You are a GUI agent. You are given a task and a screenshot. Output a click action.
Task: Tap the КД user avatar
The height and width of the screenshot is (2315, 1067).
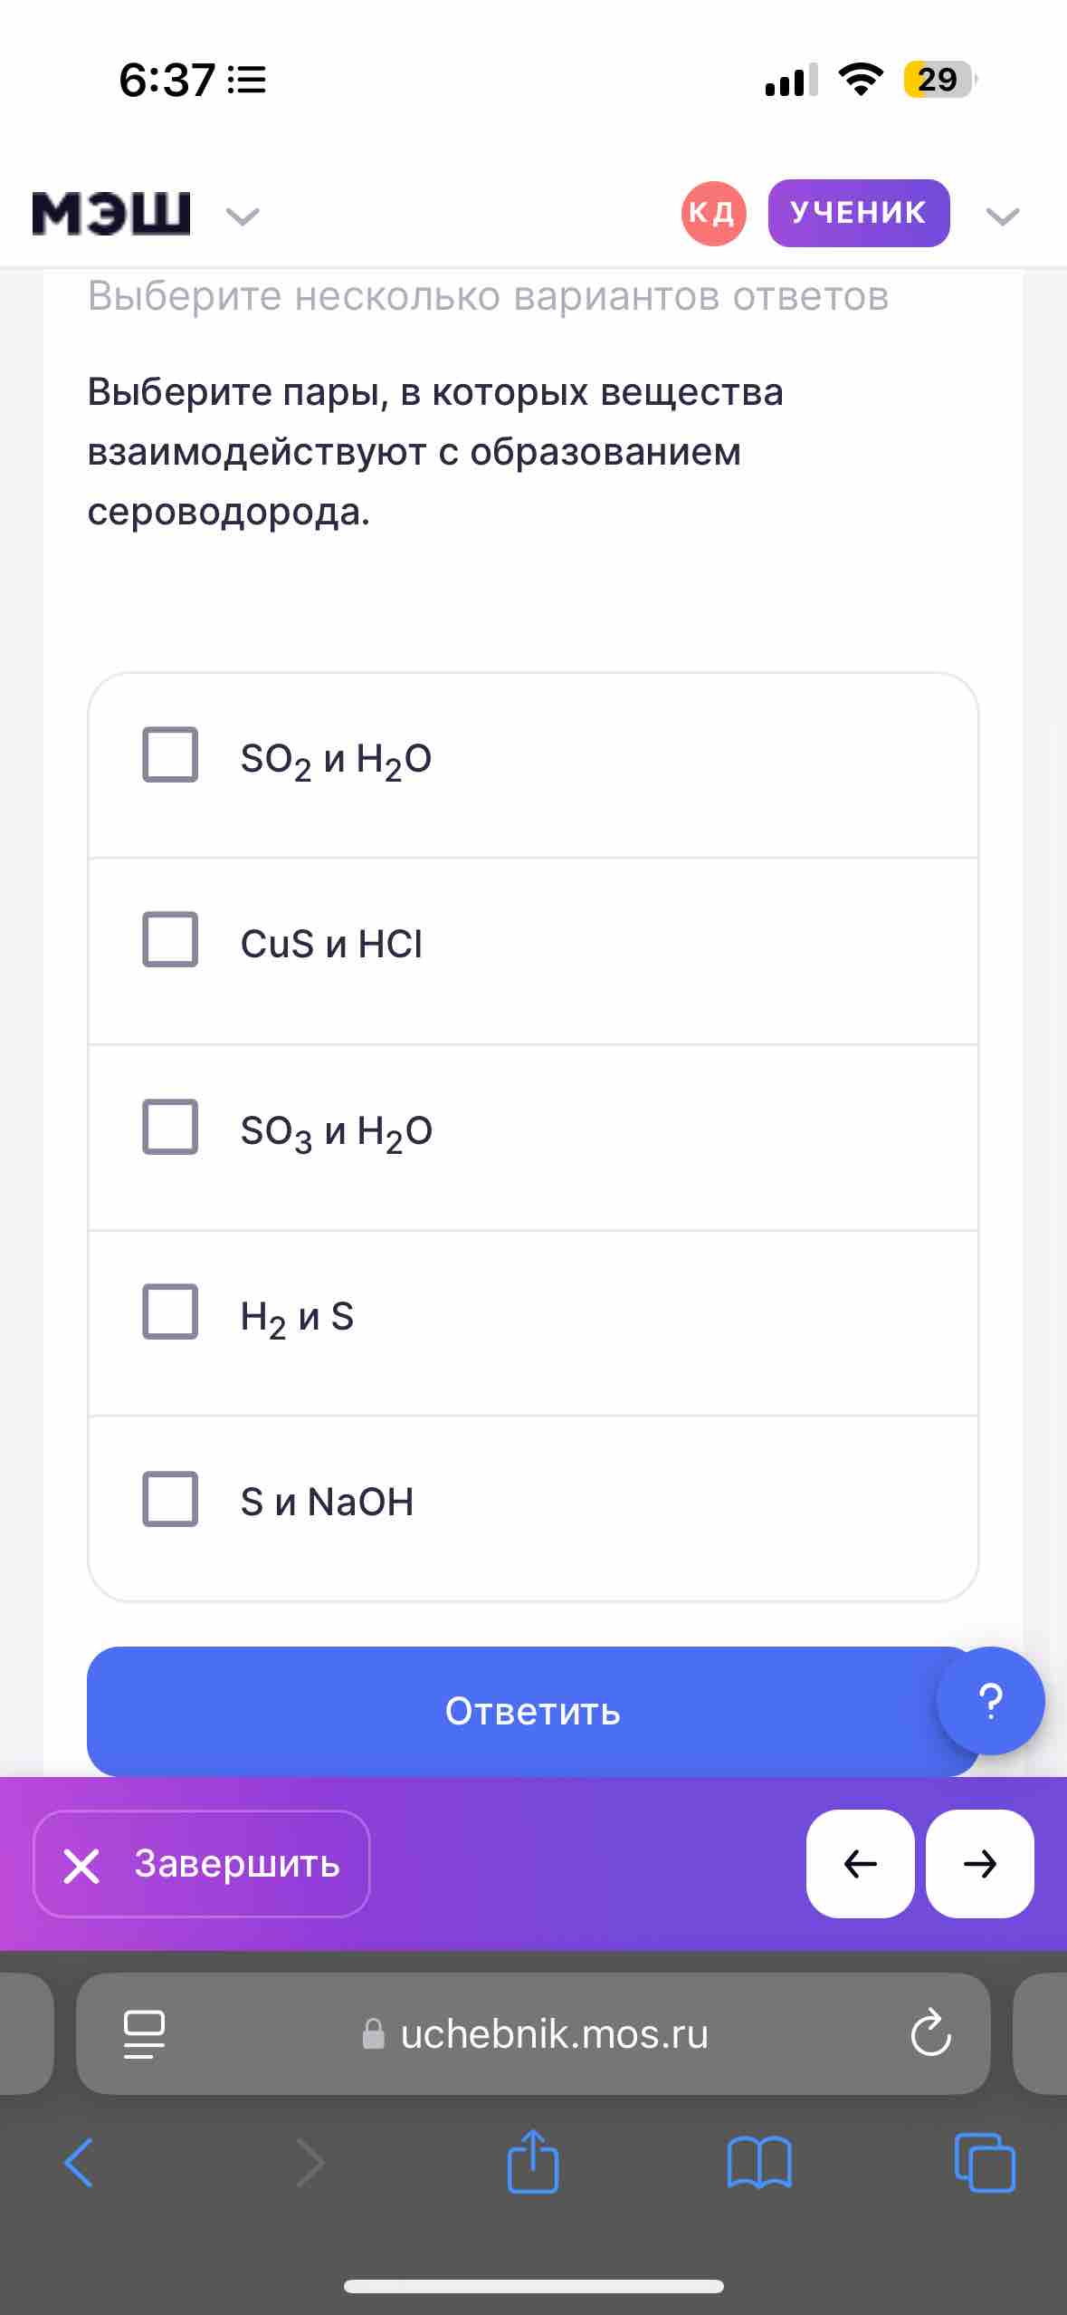coord(713,214)
